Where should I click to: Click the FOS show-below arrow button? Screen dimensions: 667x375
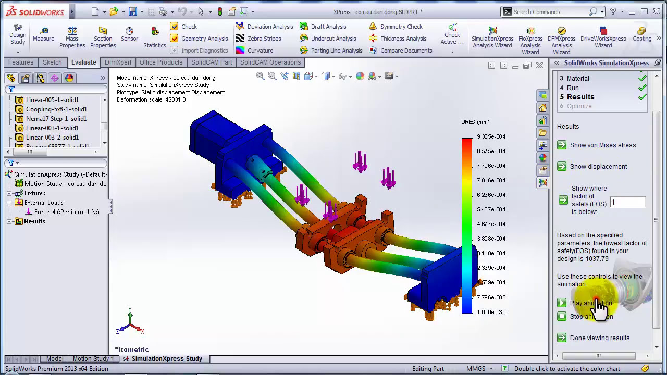pos(563,201)
